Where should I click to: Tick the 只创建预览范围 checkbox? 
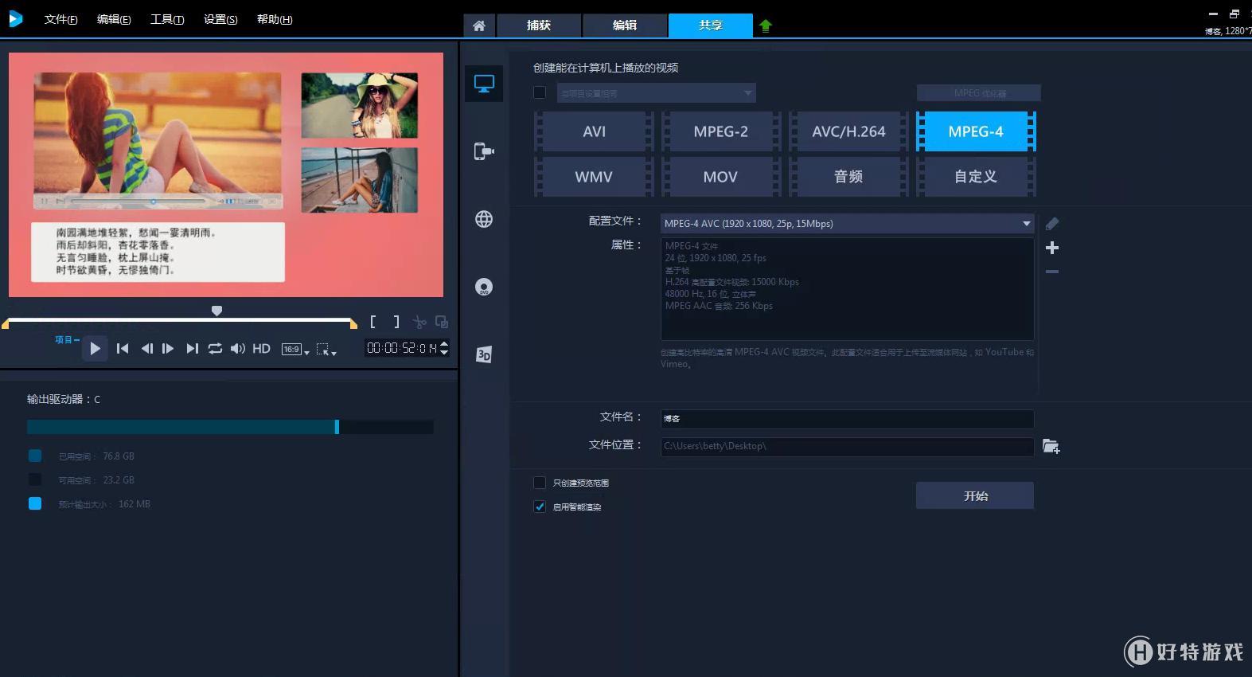(x=540, y=483)
